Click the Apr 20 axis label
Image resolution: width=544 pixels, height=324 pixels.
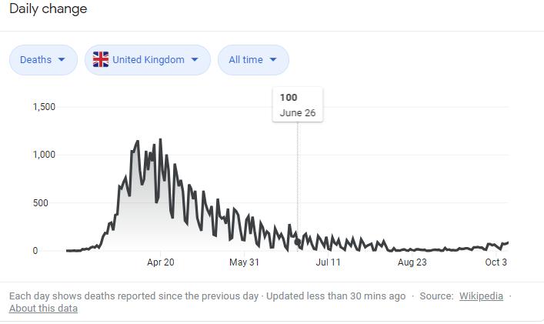coord(160,262)
